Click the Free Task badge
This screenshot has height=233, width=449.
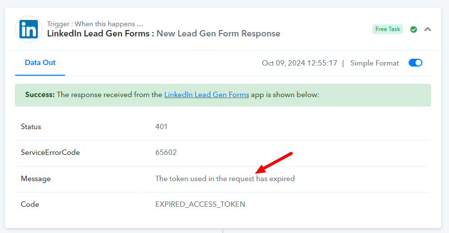[x=387, y=29]
